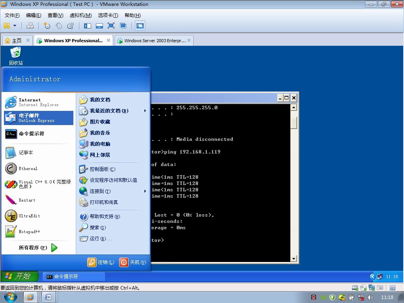Select the 回收站 desktop icon

tap(16, 56)
